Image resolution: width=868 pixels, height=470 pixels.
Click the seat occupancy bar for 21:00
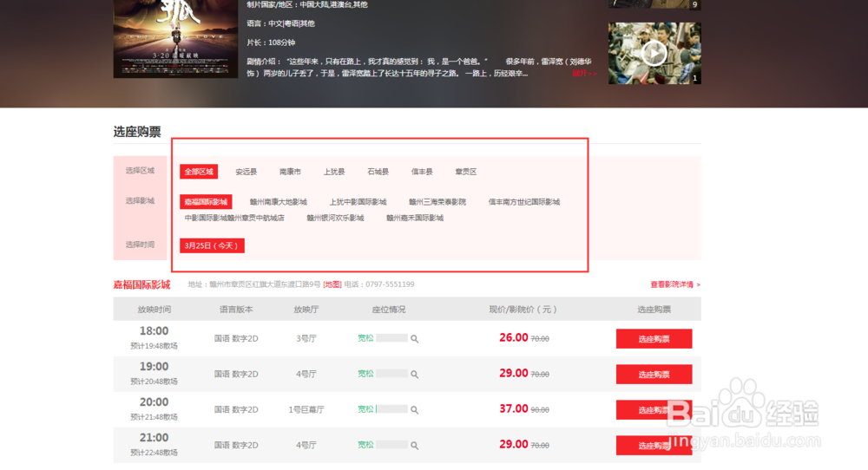tap(392, 445)
